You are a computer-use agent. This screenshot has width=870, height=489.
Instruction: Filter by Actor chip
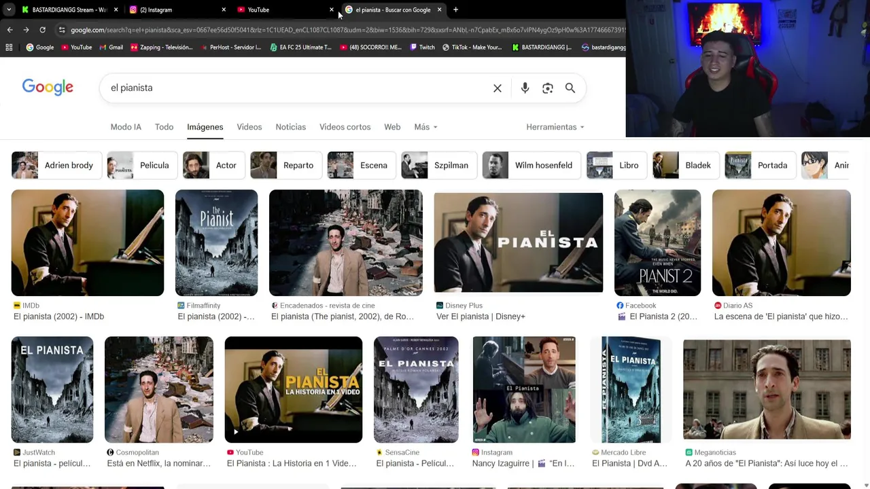pos(213,165)
